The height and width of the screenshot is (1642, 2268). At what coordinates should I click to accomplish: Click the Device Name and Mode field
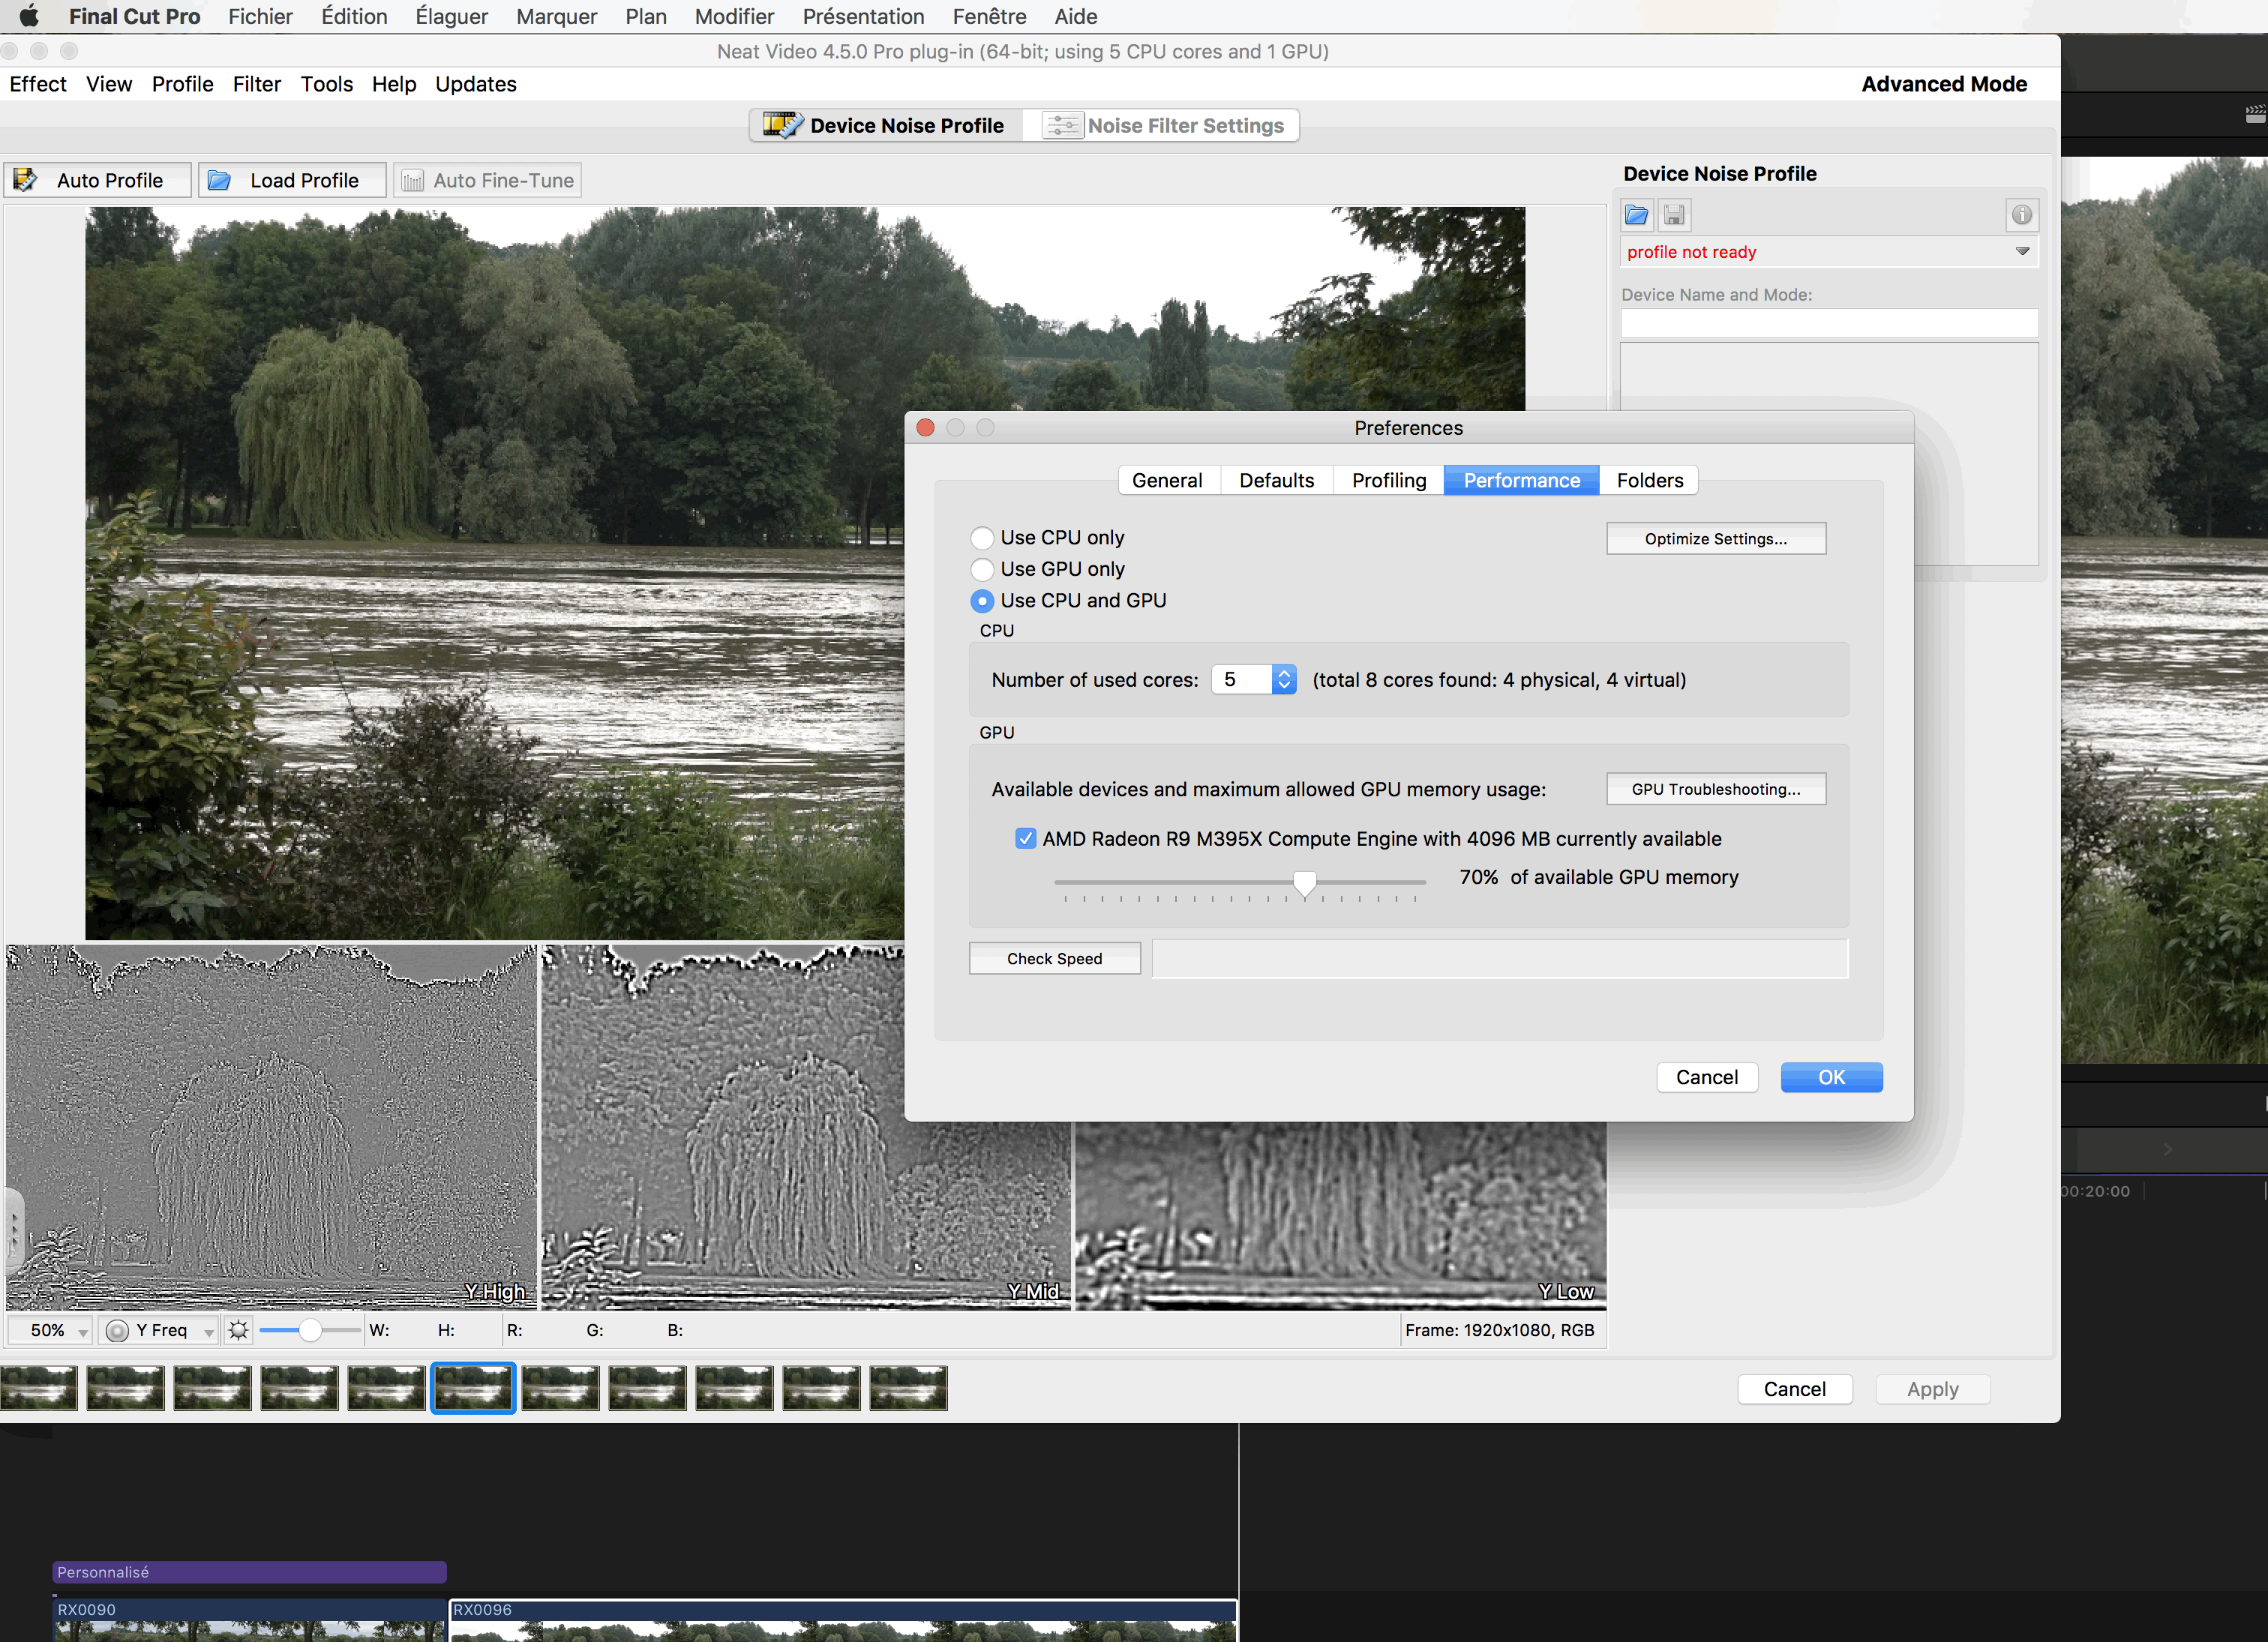(x=1829, y=323)
